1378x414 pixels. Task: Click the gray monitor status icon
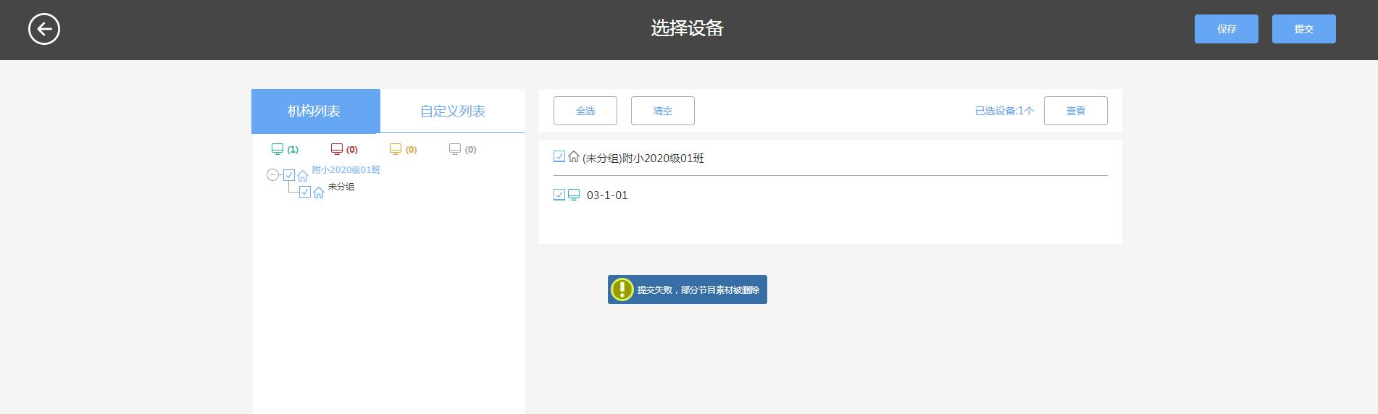pos(455,149)
